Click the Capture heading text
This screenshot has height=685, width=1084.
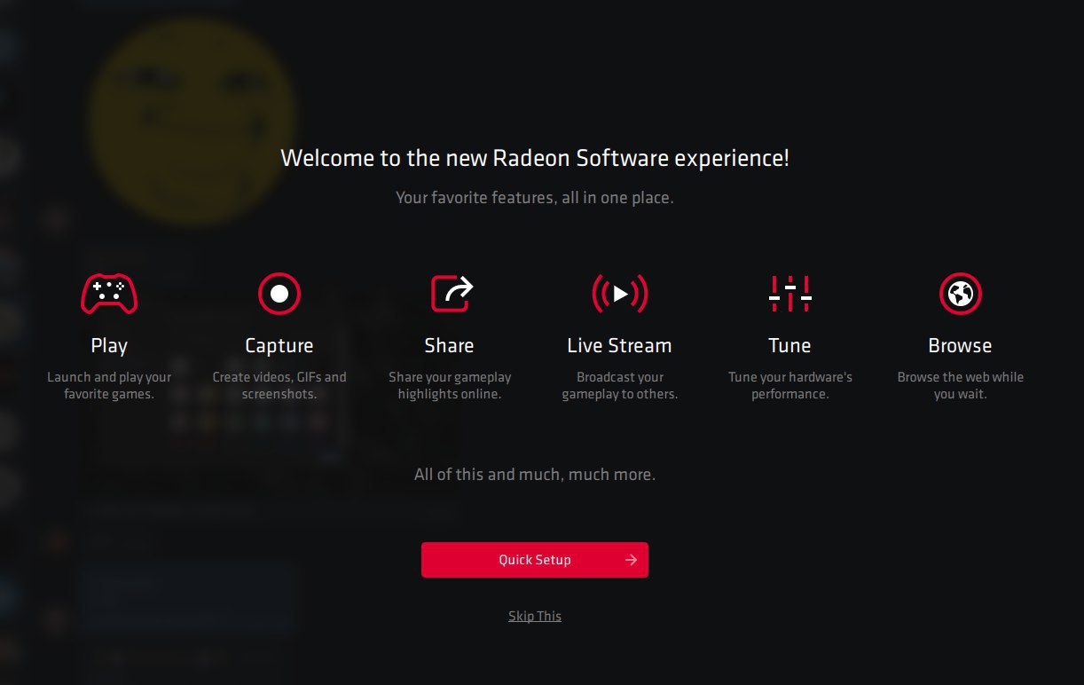click(x=279, y=346)
